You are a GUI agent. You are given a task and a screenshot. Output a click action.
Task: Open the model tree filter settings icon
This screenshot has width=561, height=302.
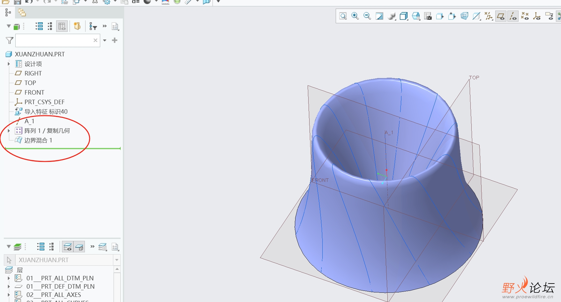click(93, 26)
